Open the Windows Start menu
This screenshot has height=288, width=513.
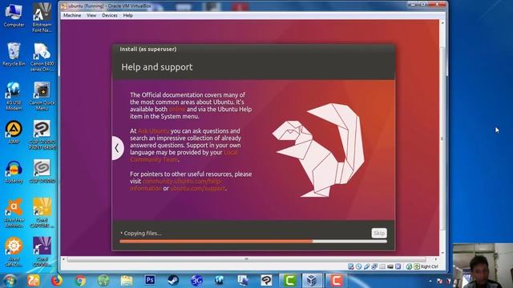coord(10,281)
